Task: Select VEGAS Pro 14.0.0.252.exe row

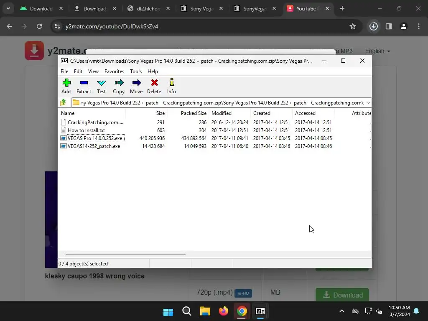Action: pyautogui.click(x=214, y=138)
